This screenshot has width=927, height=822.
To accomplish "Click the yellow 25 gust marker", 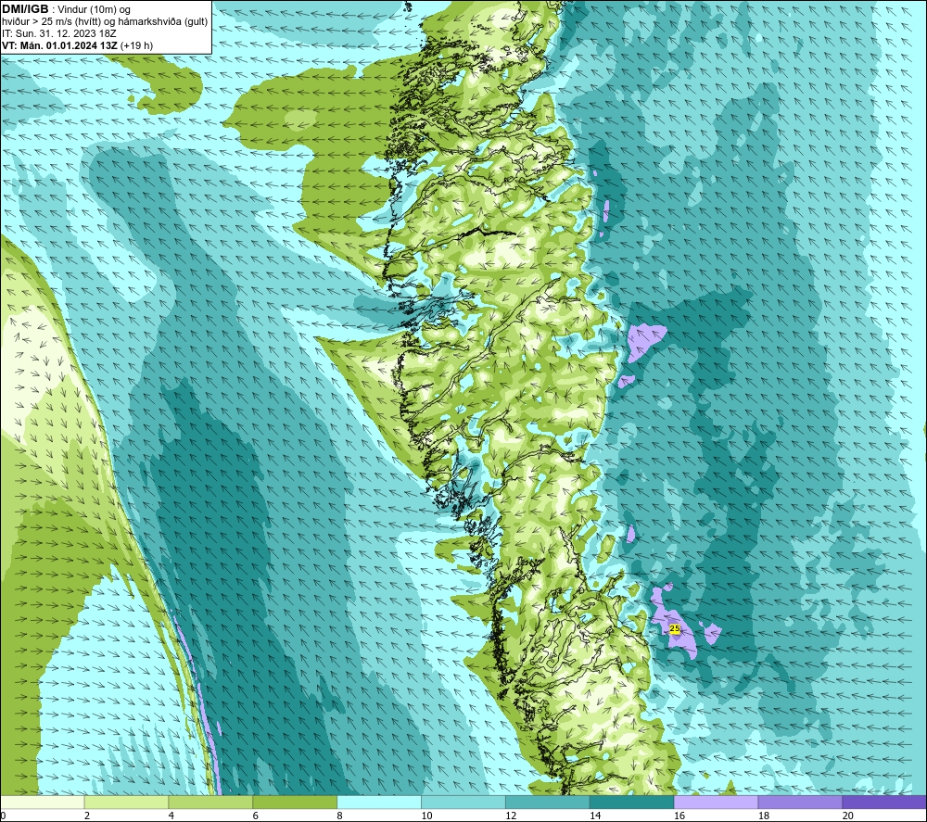I will tap(675, 628).
